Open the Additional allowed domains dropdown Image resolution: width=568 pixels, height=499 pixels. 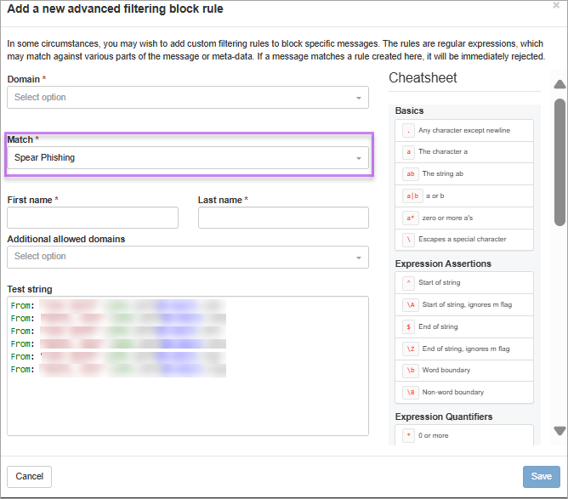(188, 257)
